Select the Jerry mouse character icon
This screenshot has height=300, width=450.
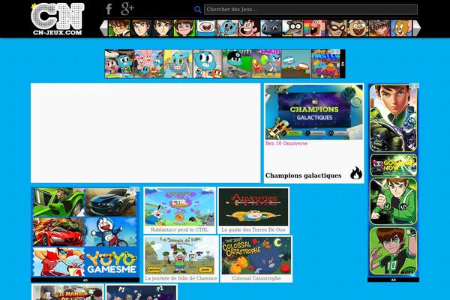point(401,28)
